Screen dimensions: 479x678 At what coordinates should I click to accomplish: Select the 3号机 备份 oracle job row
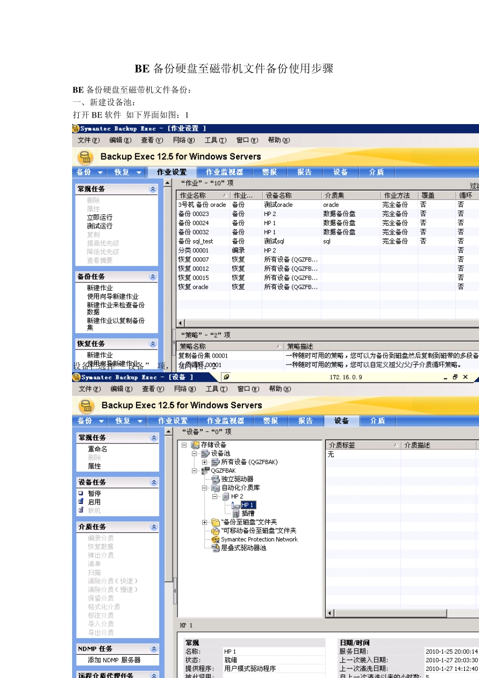click(327, 205)
